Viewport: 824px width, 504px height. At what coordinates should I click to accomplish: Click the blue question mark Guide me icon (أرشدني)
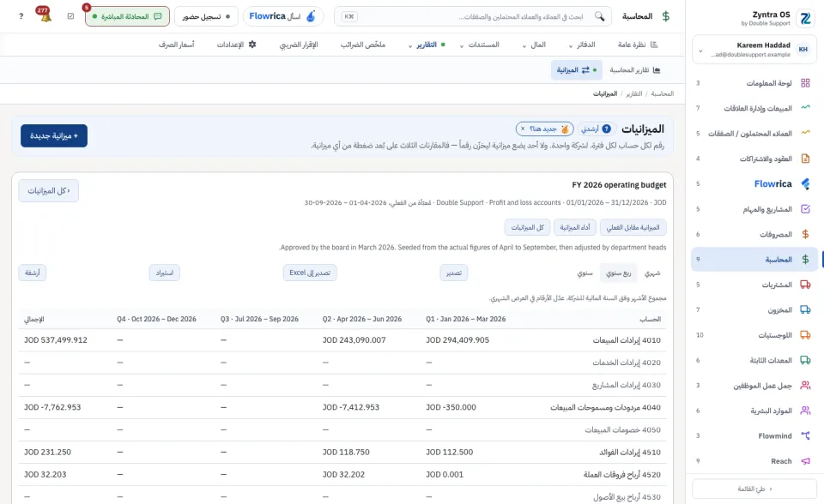click(607, 129)
